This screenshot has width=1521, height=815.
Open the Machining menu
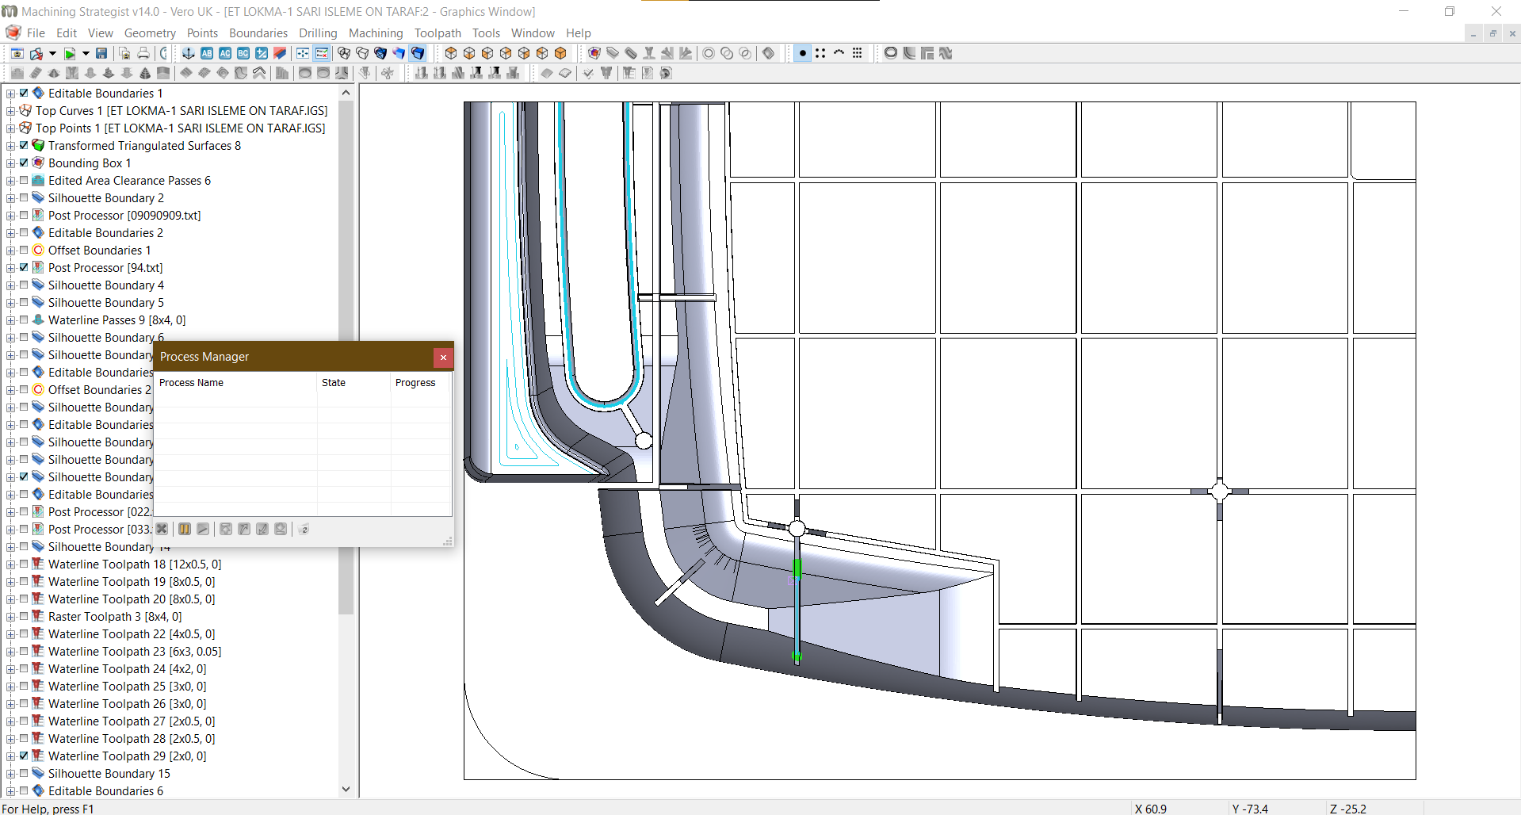pyautogui.click(x=376, y=33)
